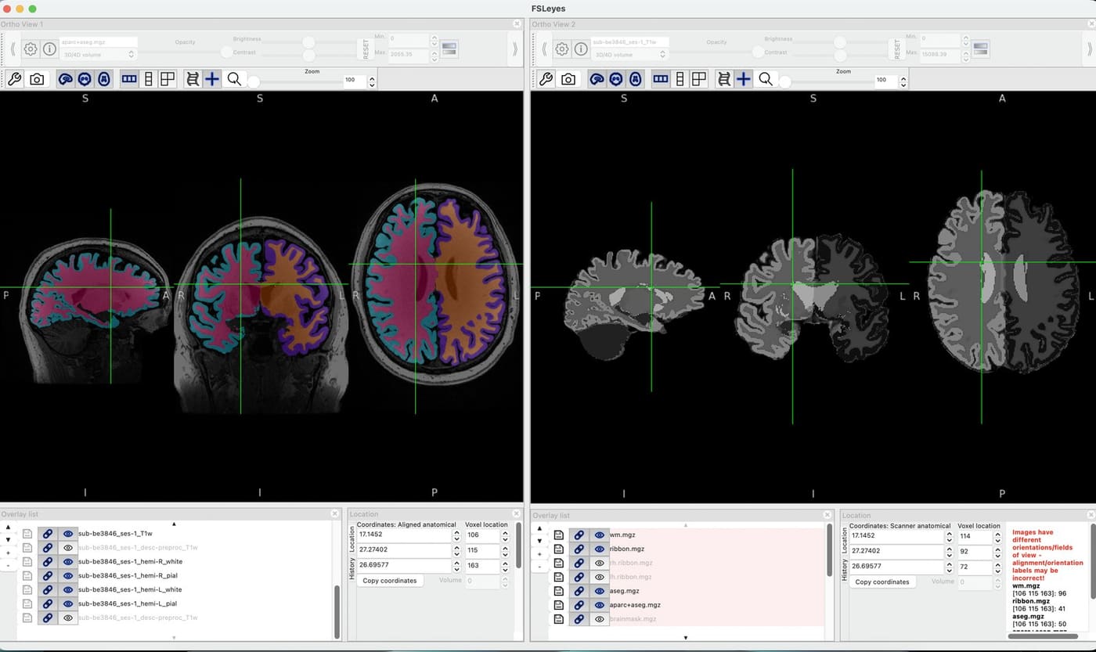Screen dimensions: 1096x652
Task: Click RESET button in Ortho View 2 toolbar
Action: (896, 49)
